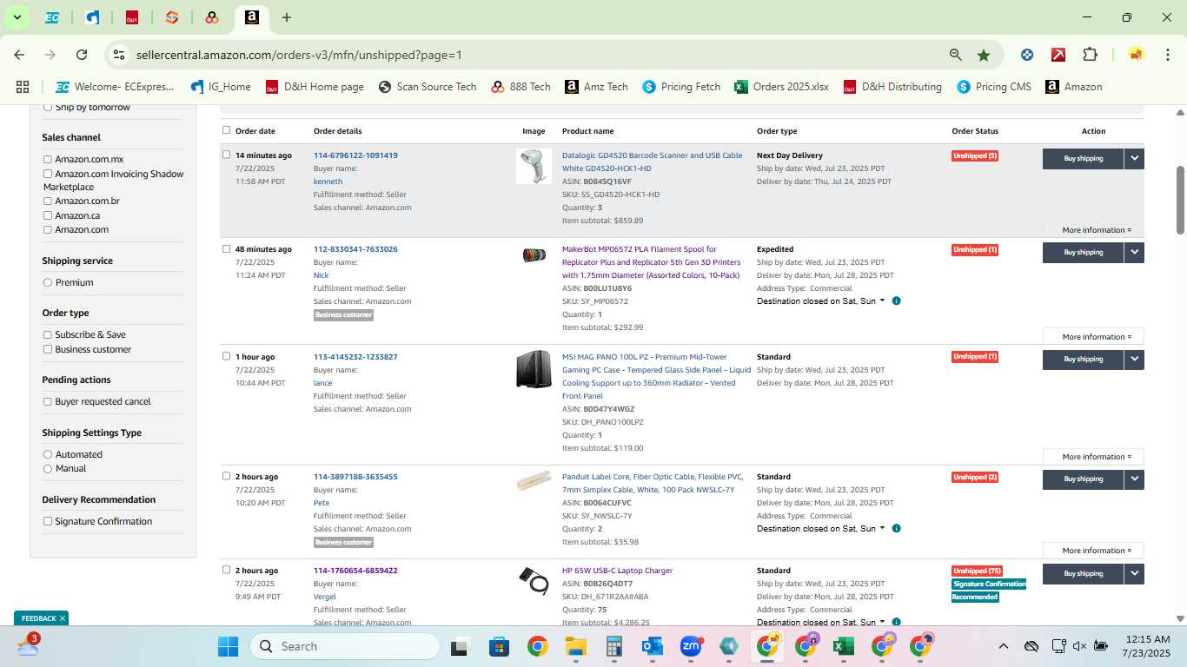Open the Pricing Fetch bookmark
This screenshot has width=1187, height=667.
coord(681,87)
